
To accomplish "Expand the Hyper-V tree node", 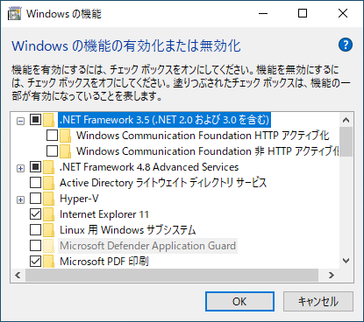I will click(x=20, y=199).
